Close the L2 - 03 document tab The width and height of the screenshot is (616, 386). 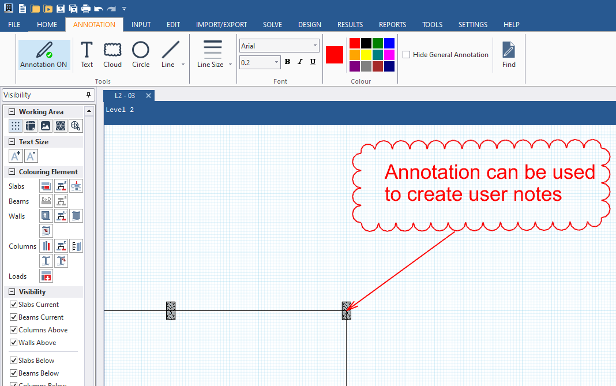click(x=148, y=96)
